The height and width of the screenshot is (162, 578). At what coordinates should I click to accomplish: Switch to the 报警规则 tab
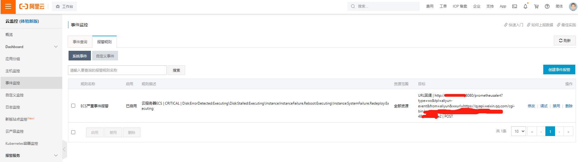tap(104, 42)
